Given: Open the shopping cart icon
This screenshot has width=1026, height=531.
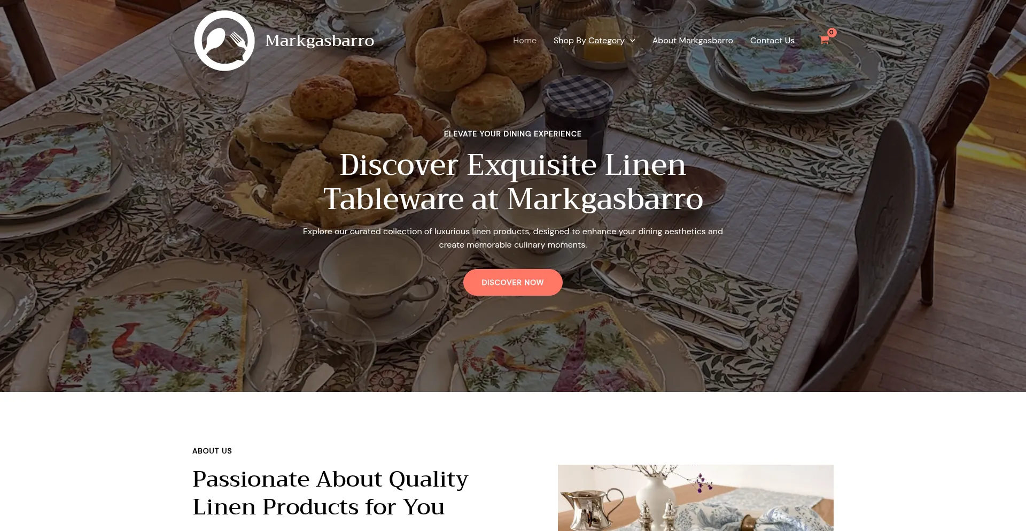Looking at the screenshot, I should 824,40.
